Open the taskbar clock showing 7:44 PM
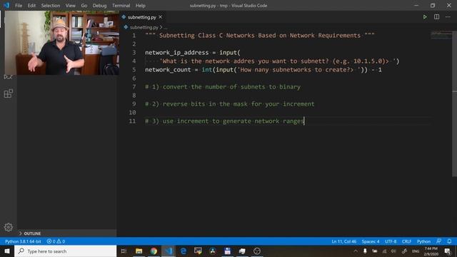Image resolution: width=457 pixels, height=257 pixels. coord(431,251)
